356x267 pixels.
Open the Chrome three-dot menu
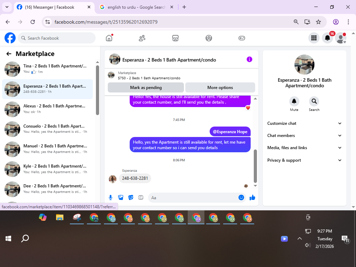pos(348,22)
